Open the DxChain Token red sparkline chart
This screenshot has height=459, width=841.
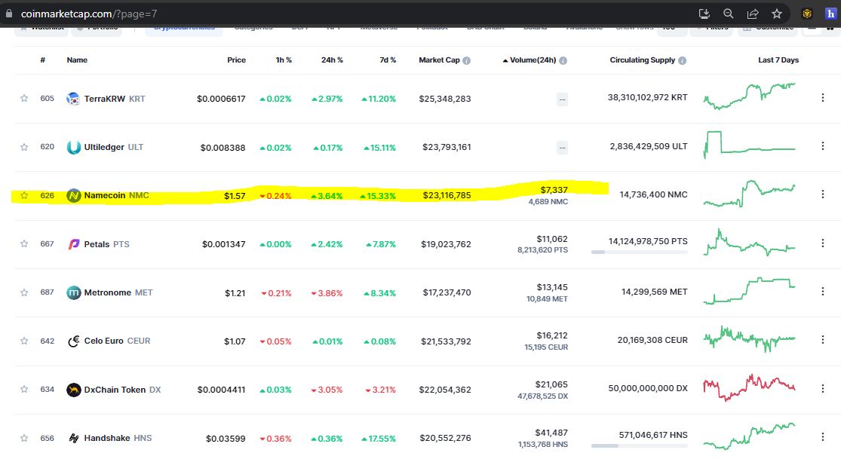tap(749, 387)
